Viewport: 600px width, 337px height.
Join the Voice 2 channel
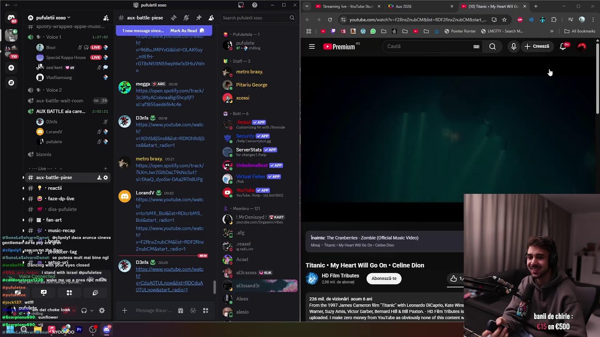click(x=54, y=90)
